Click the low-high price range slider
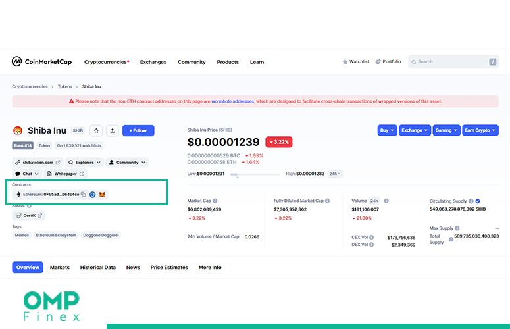510x329 pixels. click(x=255, y=174)
